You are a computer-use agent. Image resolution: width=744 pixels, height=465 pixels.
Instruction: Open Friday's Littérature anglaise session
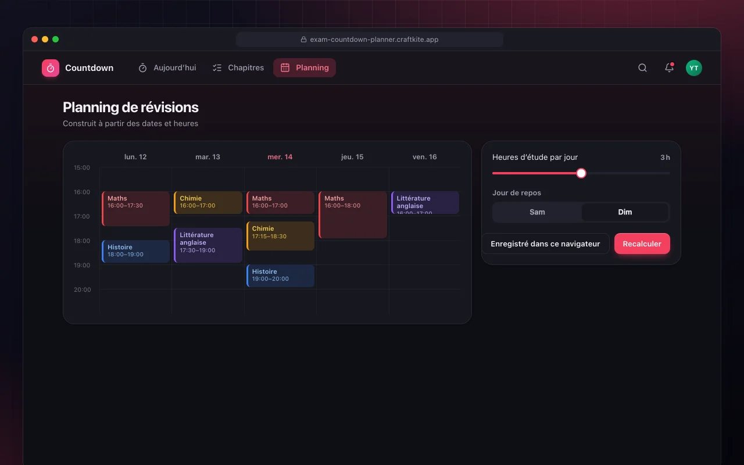pyautogui.click(x=425, y=203)
